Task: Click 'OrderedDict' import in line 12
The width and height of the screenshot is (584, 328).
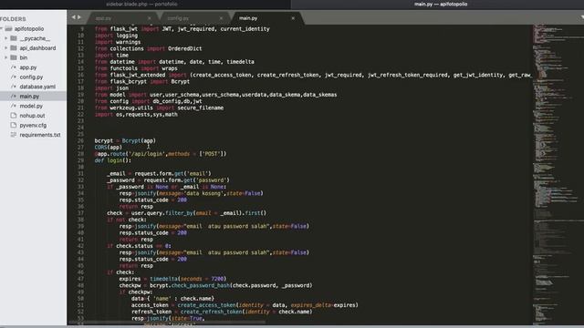Action: click(185, 48)
